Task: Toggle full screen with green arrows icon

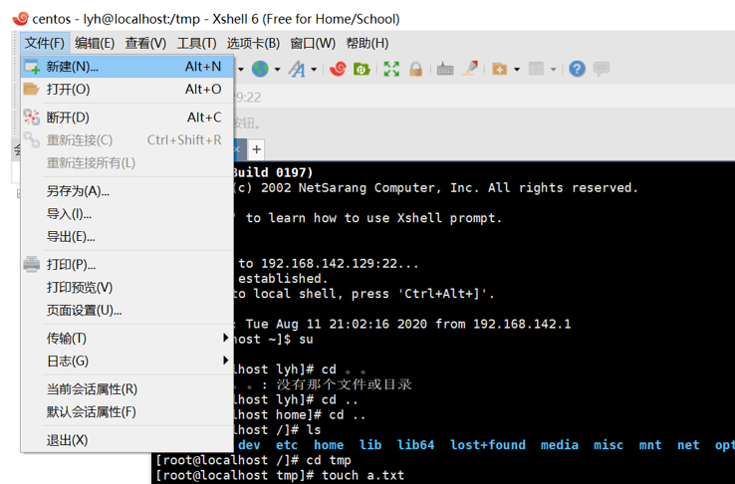Action: pyautogui.click(x=391, y=69)
